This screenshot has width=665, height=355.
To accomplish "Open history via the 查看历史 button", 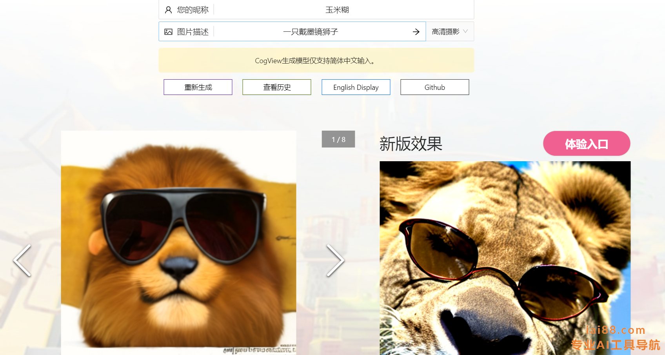I will 277,87.
